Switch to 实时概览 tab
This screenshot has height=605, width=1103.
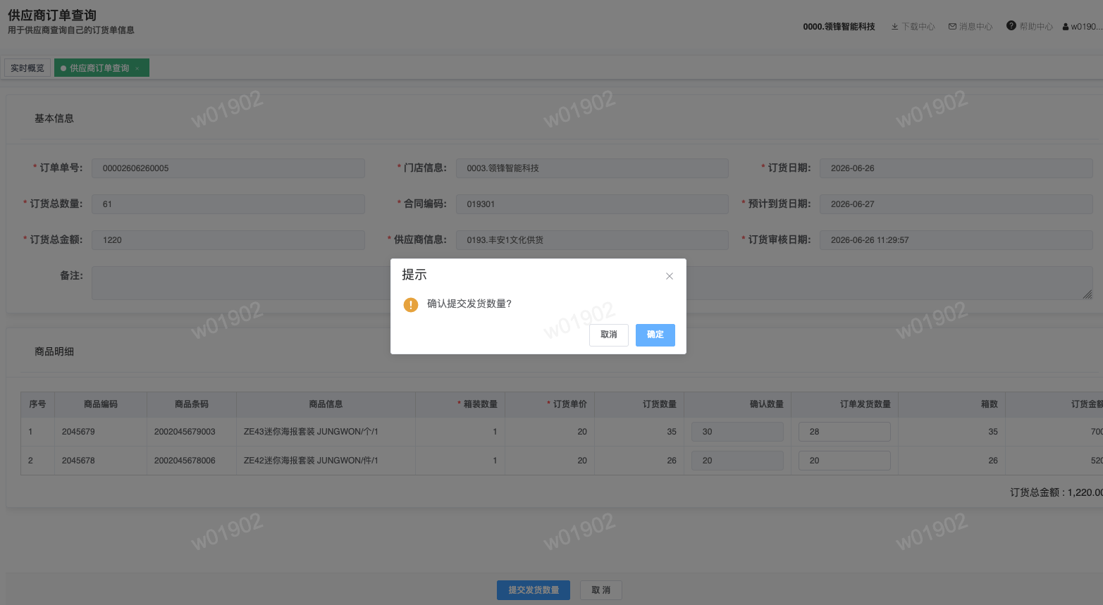pyautogui.click(x=27, y=68)
